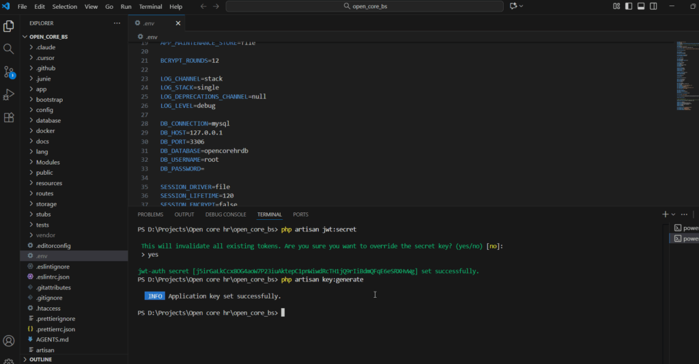Click the new terminal plus icon
699x364 pixels.
click(665, 214)
